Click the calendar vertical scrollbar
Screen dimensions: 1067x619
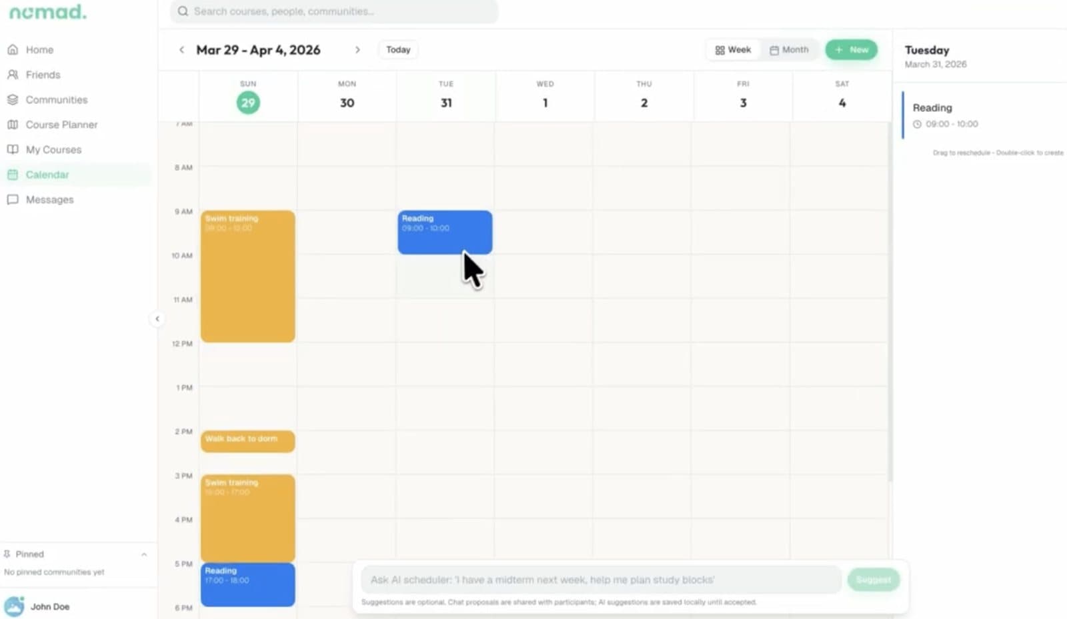point(890,301)
